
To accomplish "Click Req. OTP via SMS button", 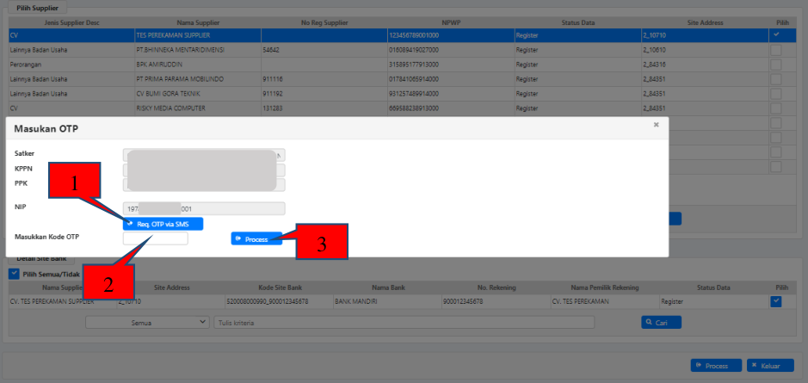I will click(163, 224).
